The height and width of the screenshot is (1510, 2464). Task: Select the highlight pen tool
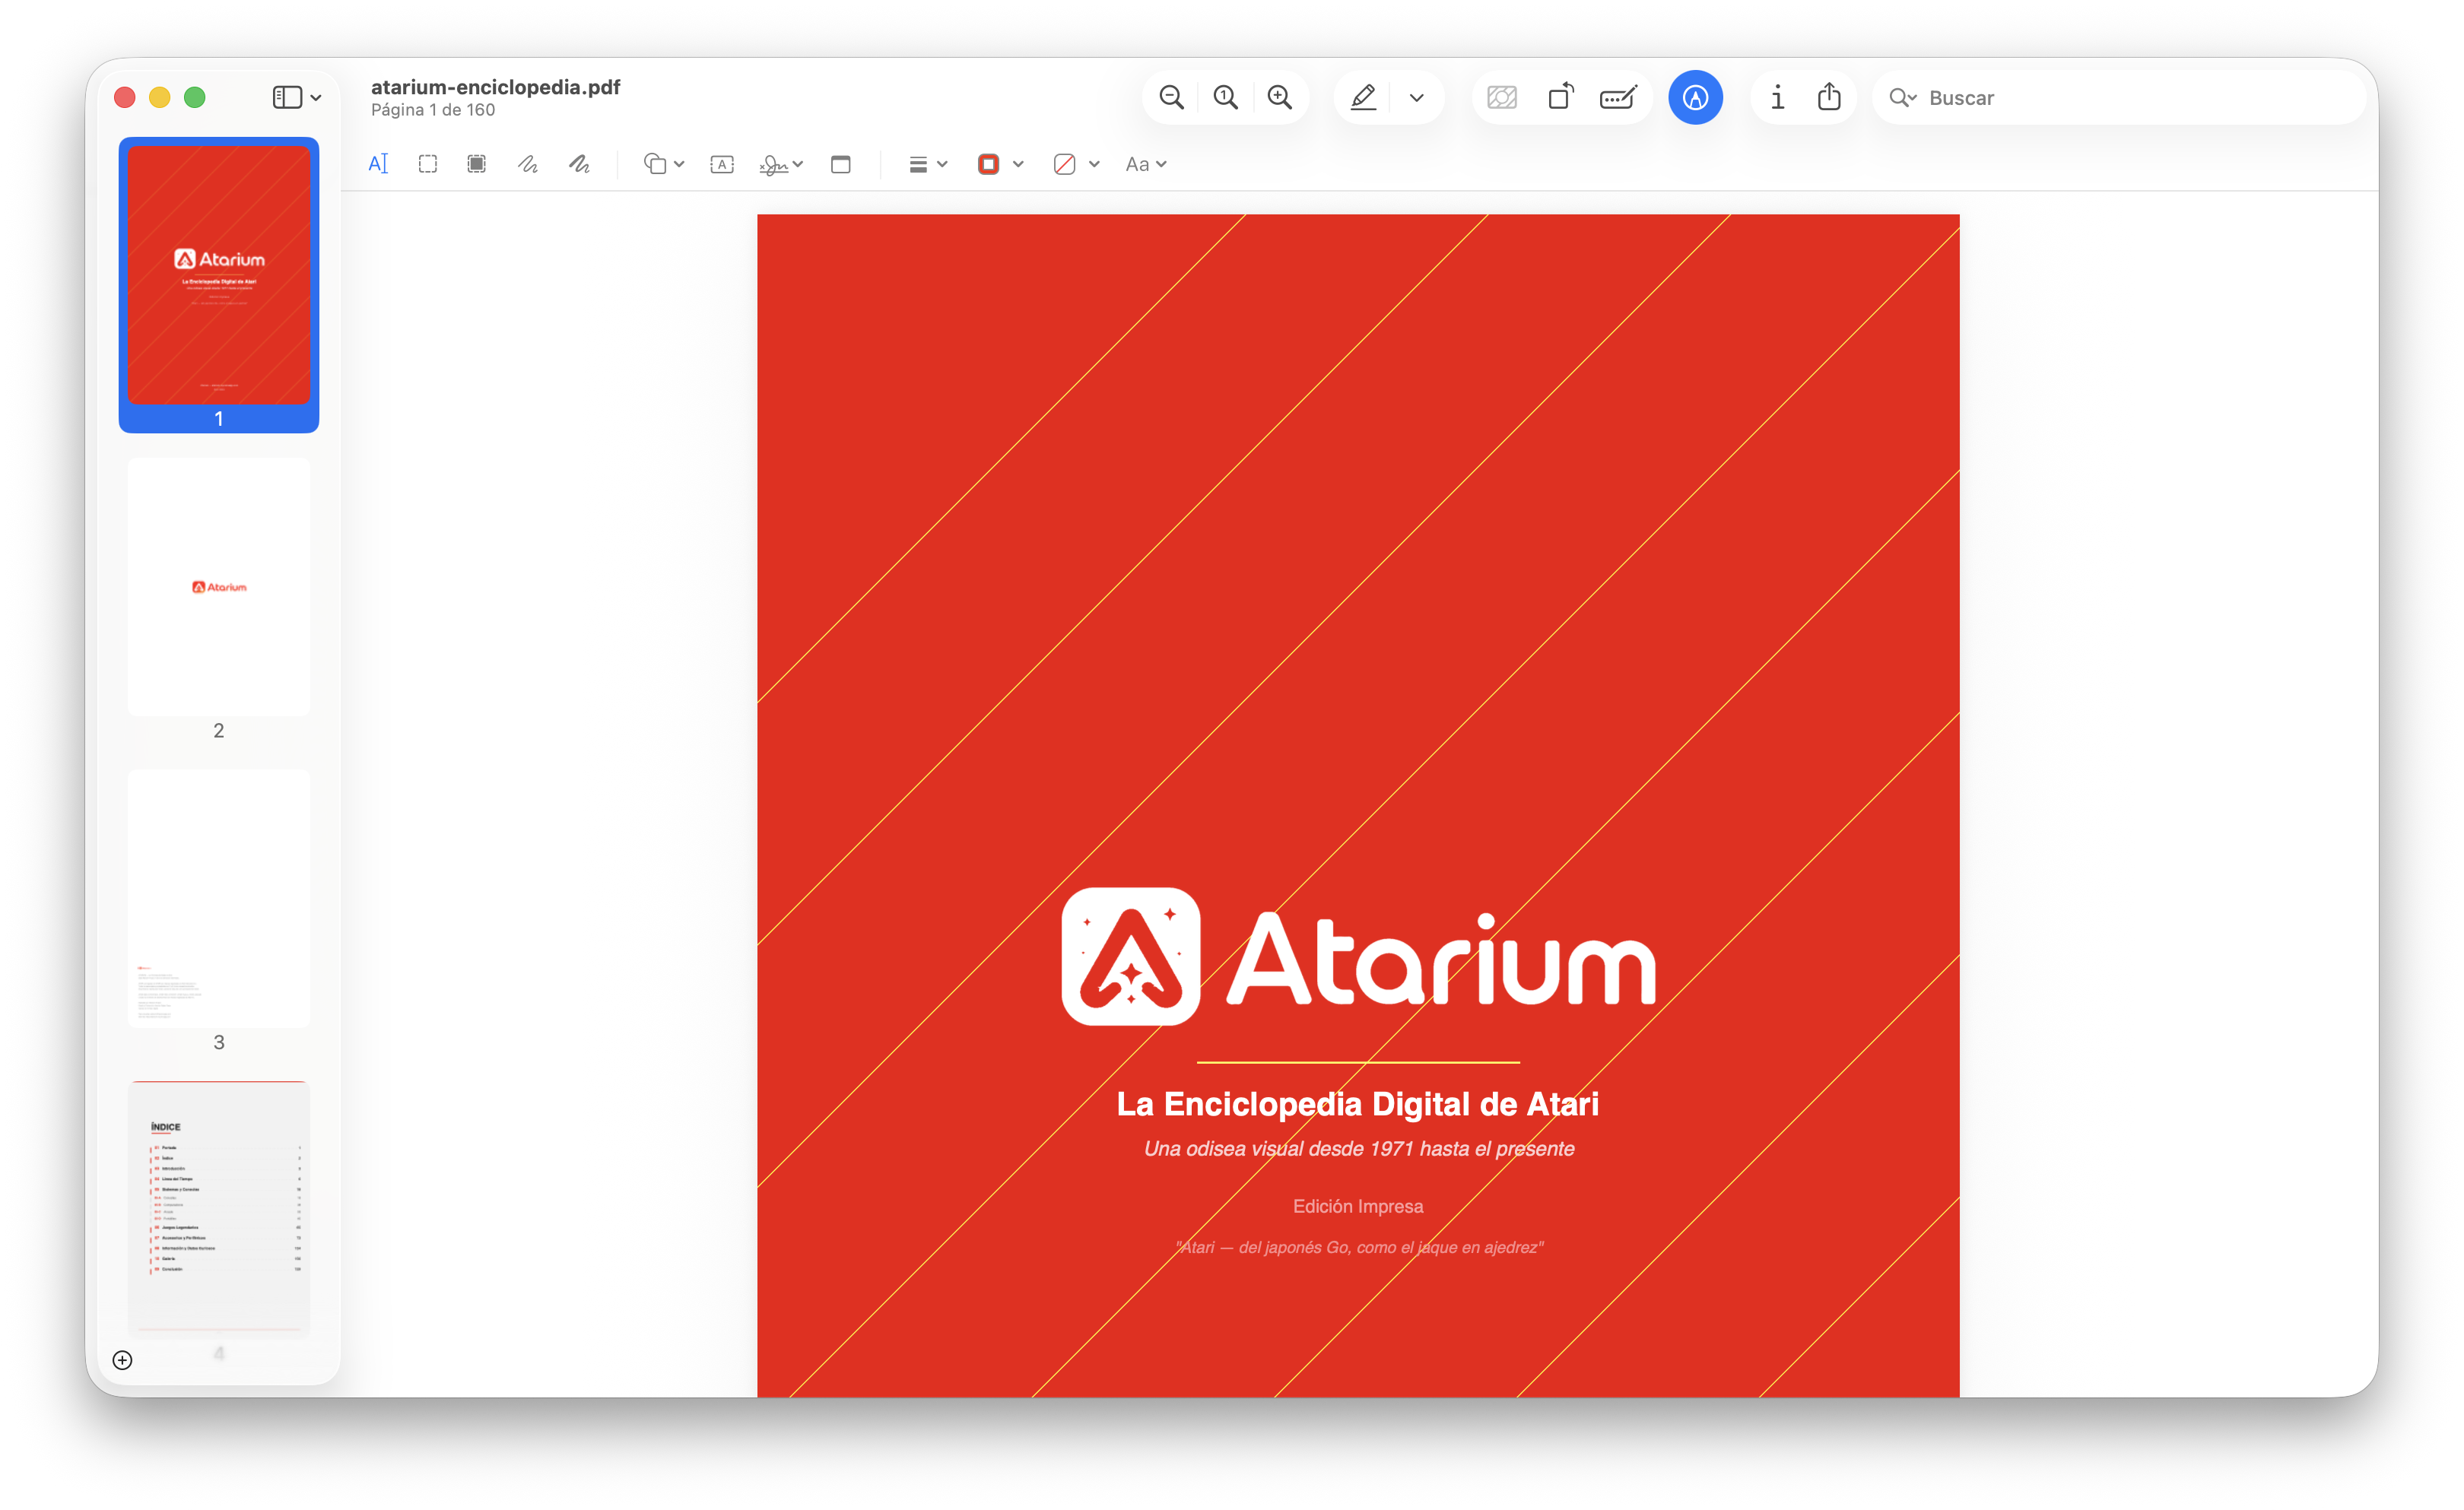pyautogui.click(x=1364, y=97)
